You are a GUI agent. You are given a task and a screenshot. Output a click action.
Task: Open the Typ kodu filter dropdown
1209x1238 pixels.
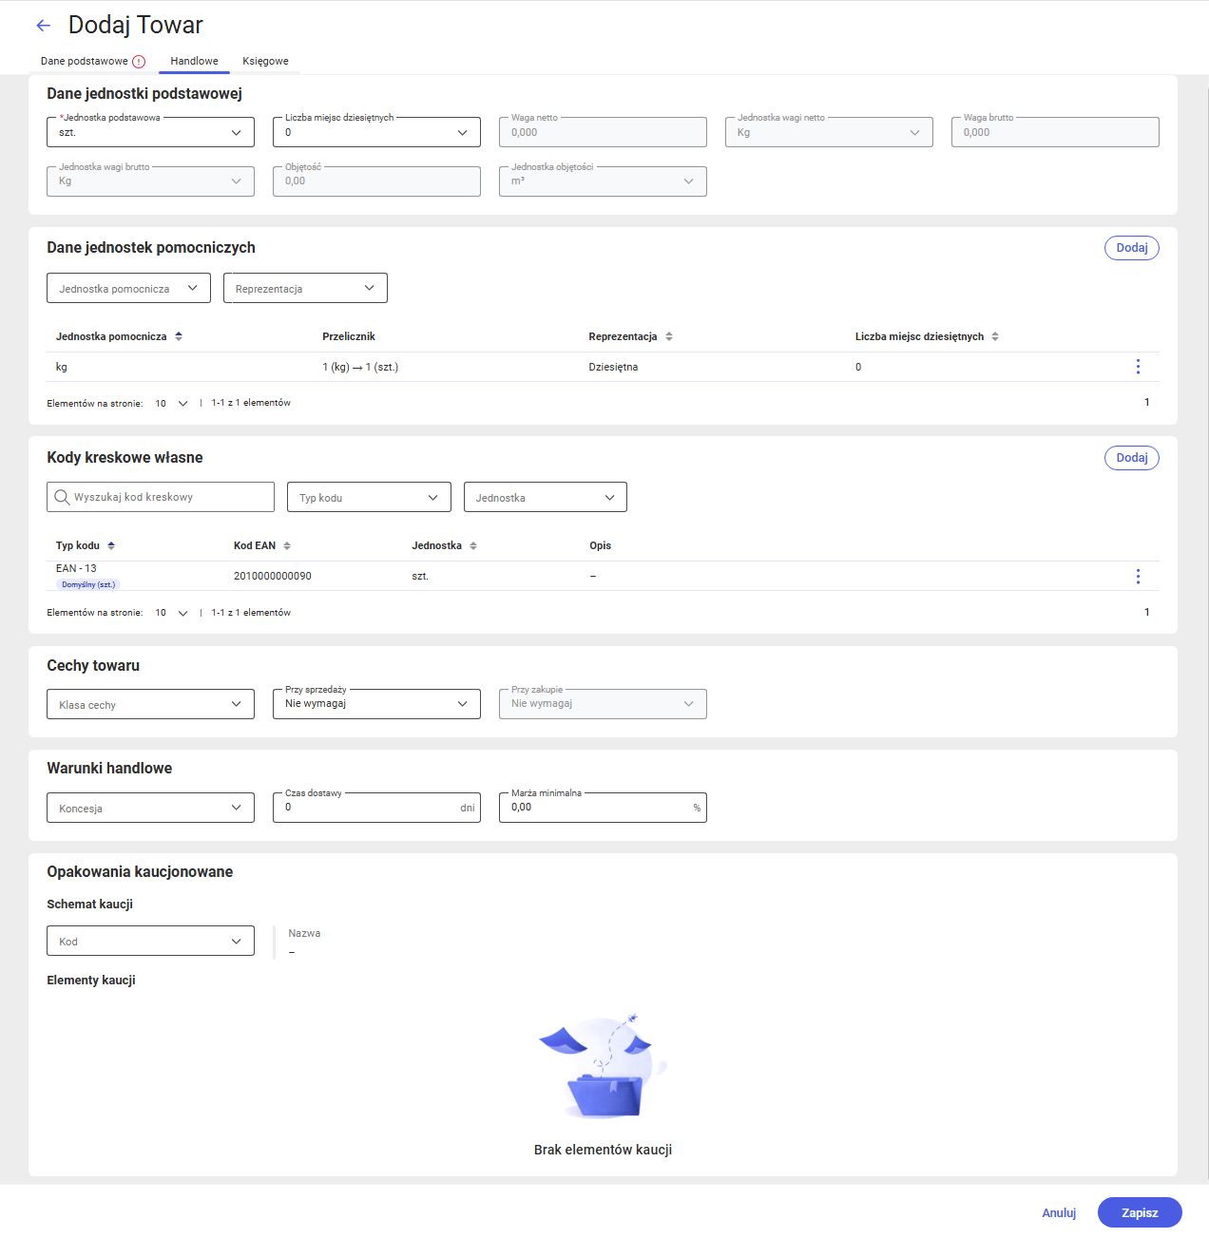click(x=369, y=497)
